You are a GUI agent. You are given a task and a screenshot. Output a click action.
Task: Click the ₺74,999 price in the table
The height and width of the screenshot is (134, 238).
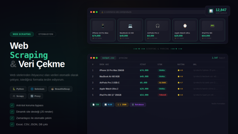coord(144,70)
